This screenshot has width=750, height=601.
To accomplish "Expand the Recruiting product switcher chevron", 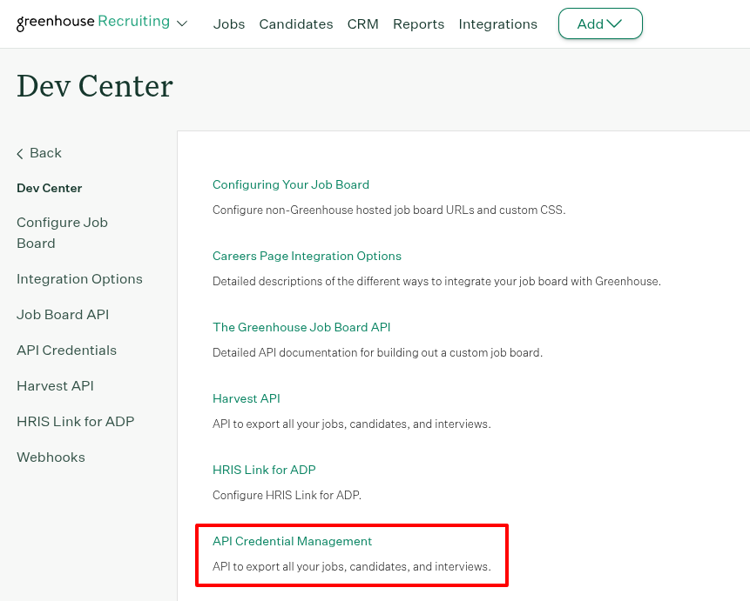I will pos(182,23).
